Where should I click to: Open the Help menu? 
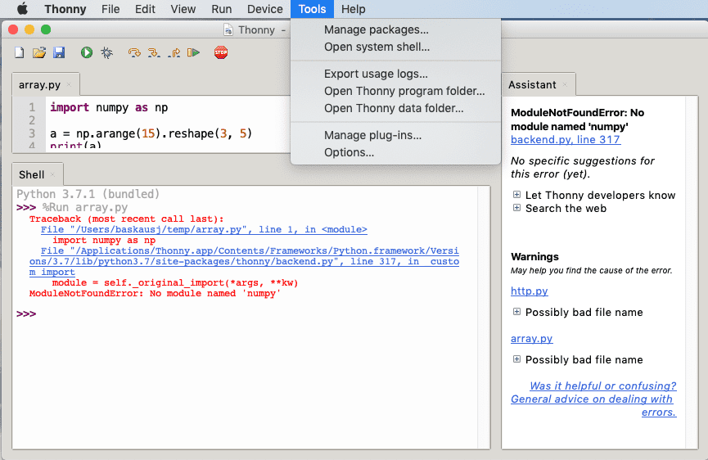pos(353,9)
